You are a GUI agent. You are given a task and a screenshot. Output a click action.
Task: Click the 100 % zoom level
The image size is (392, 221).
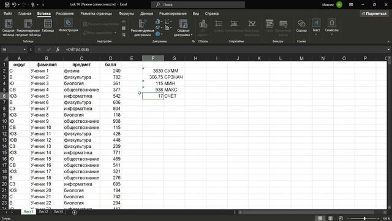pyautogui.click(x=386, y=219)
